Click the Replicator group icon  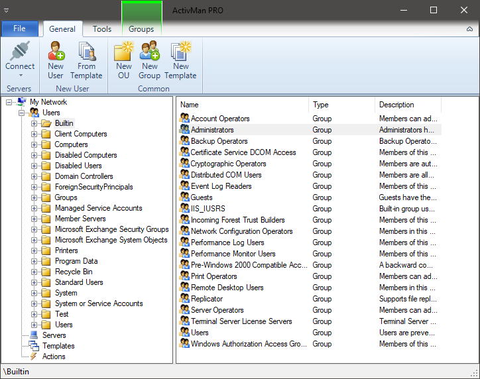point(184,298)
